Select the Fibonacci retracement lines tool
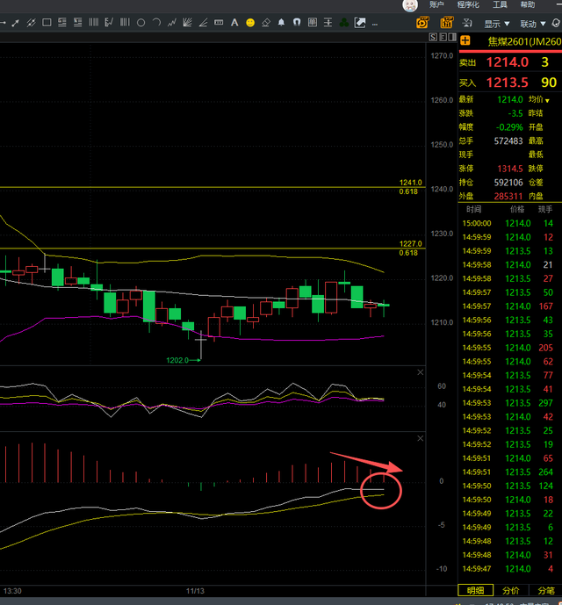562x605 pixels. tap(62, 22)
